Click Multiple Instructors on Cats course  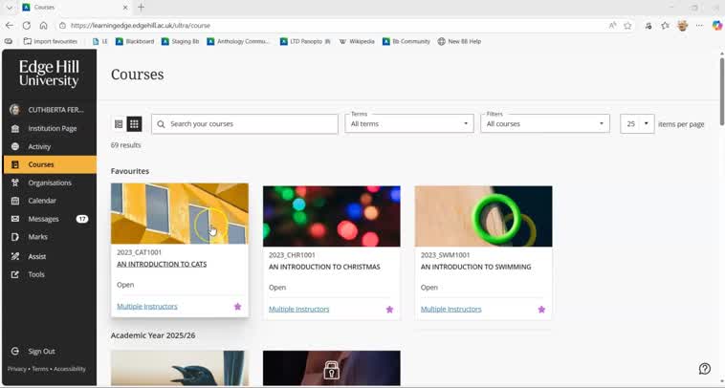(x=147, y=306)
